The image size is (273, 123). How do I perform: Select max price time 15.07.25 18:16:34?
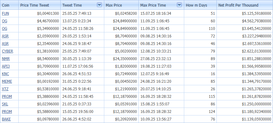pos(161,14)
